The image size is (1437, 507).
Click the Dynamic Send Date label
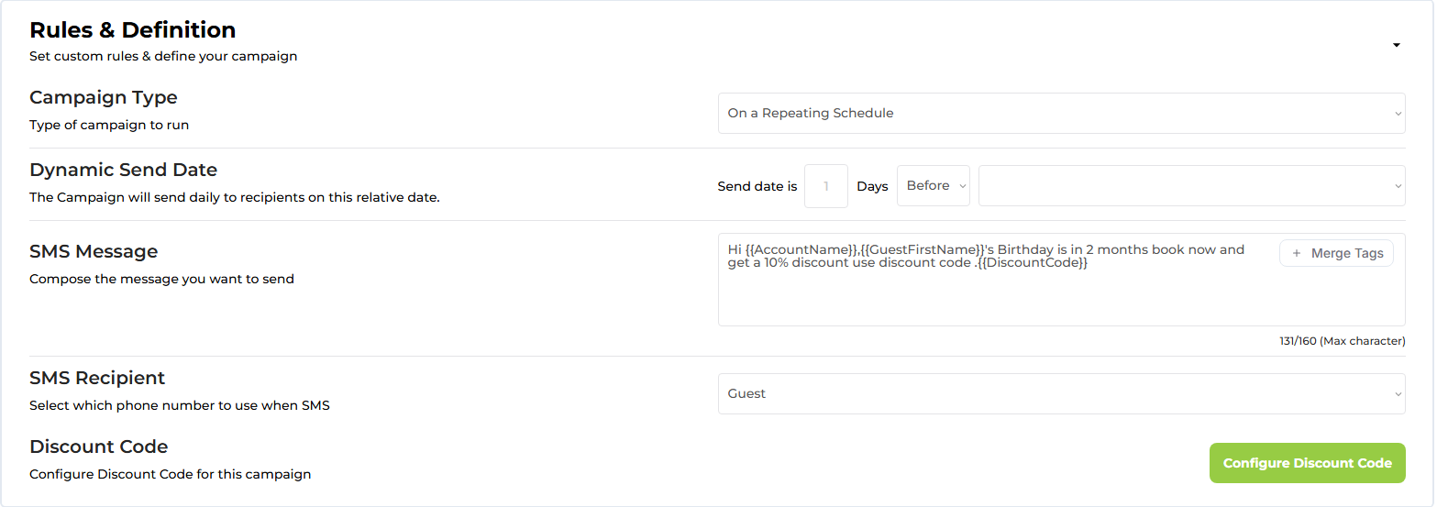123,170
